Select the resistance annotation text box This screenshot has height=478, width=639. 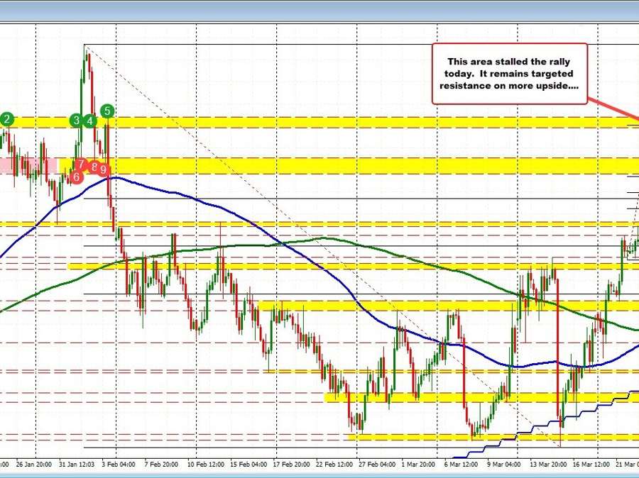509,73
